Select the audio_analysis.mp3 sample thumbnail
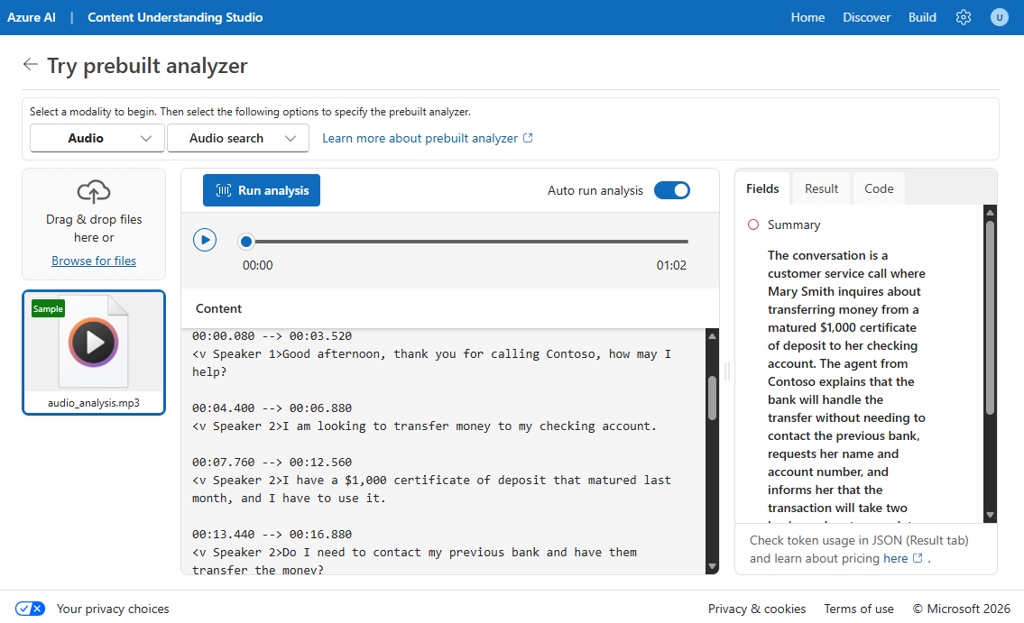Viewport: 1024px width, 623px height. (94, 353)
